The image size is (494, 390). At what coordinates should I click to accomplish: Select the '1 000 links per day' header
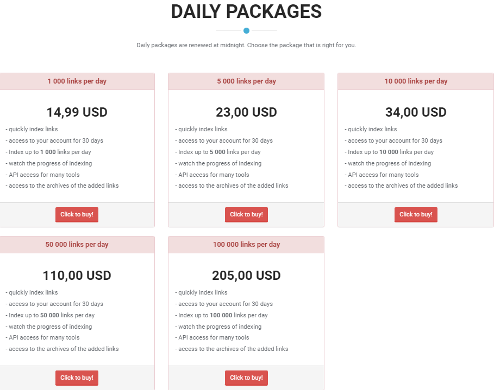pyautogui.click(x=77, y=81)
